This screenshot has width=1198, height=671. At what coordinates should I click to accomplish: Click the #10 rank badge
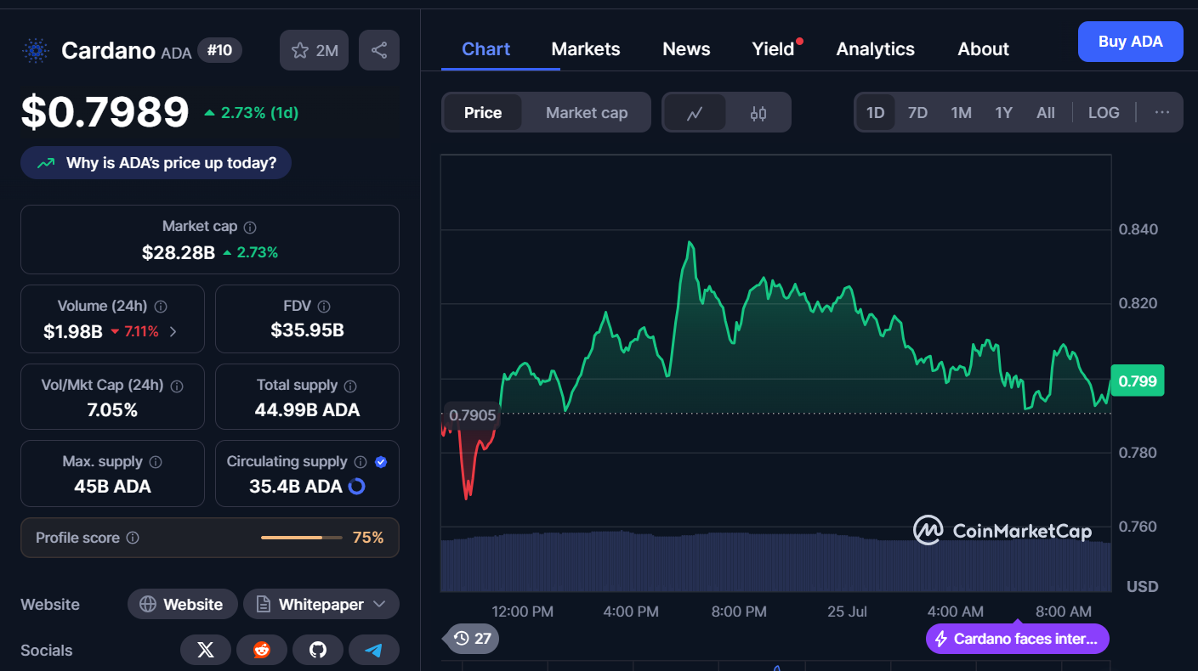[x=219, y=50]
